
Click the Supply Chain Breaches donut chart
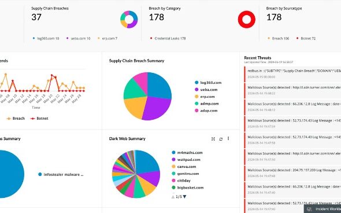(x=129, y=19)
